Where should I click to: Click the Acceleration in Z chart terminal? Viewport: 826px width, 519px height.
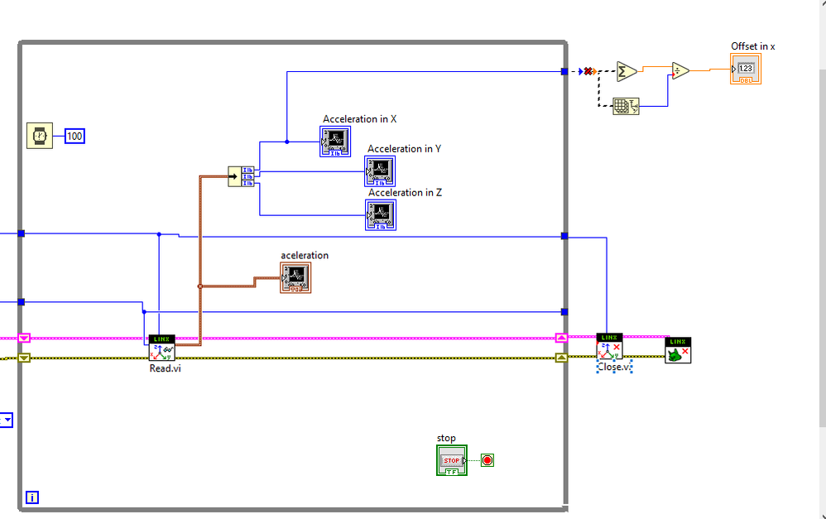click(x=381, y=215)
